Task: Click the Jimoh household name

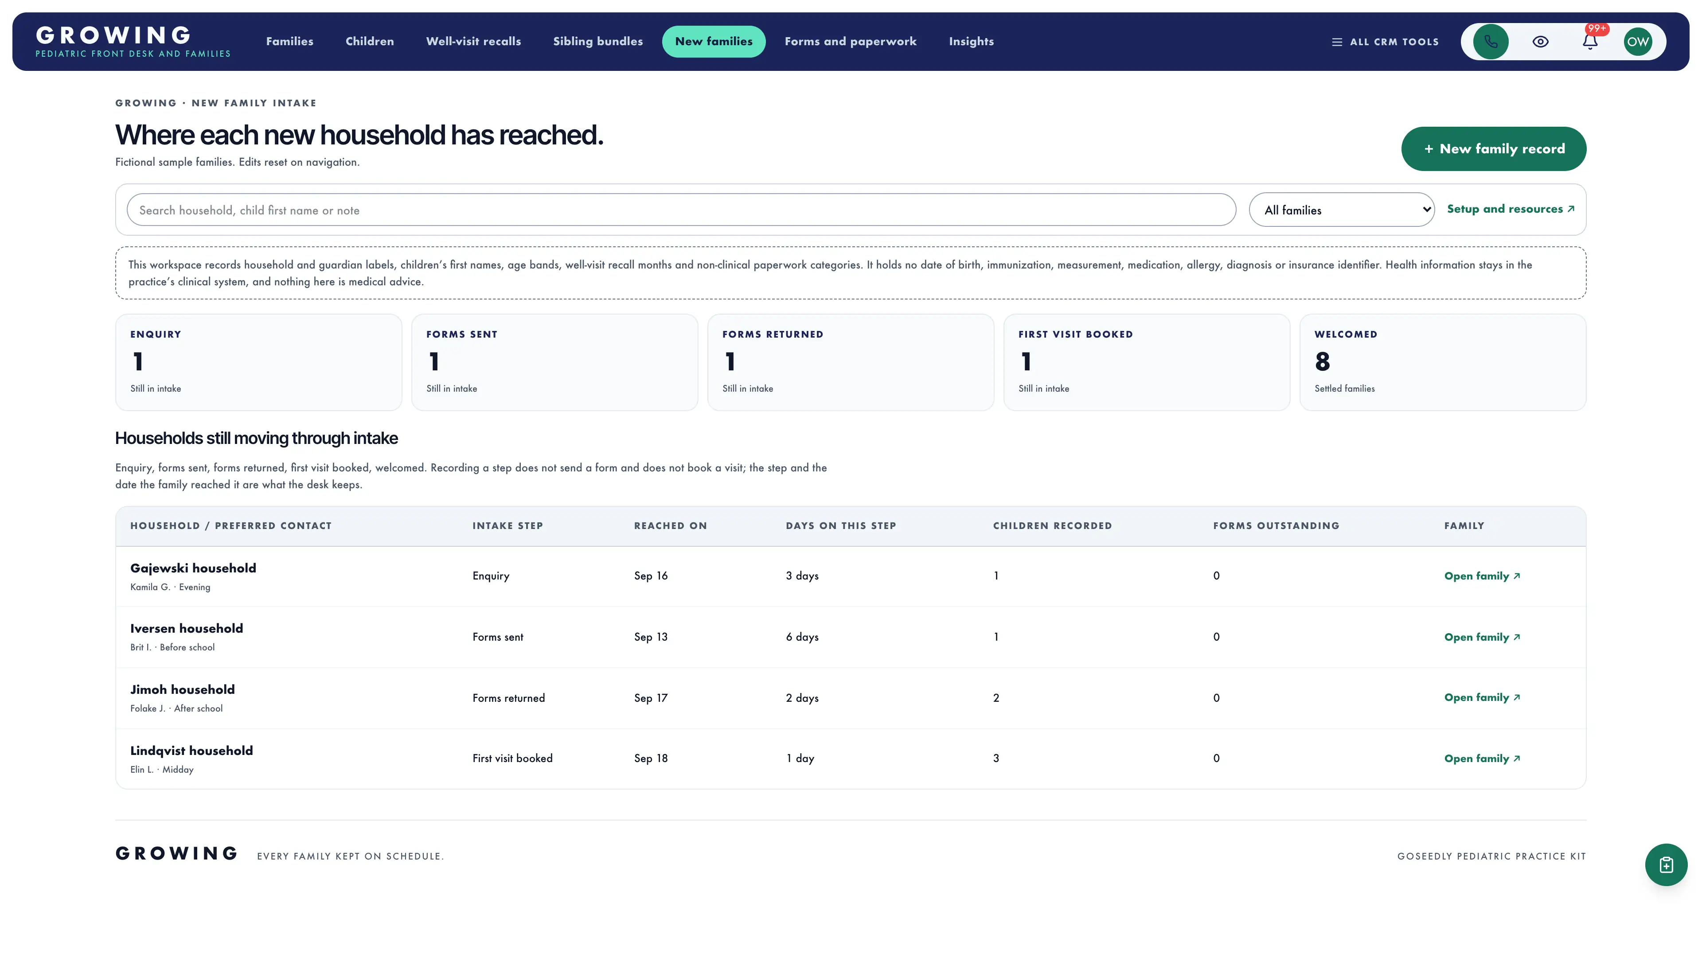Action: [182, 689]
